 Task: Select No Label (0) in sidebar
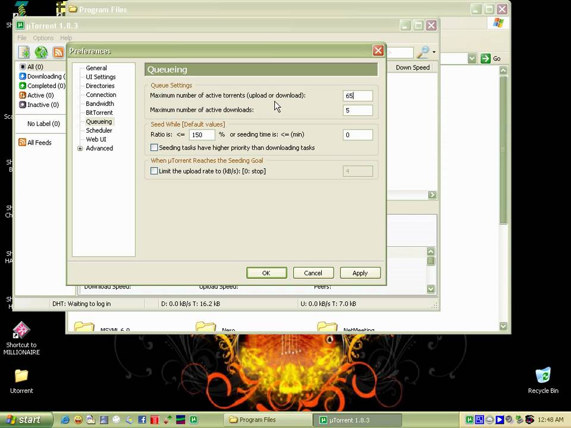[x=43, y=124]
